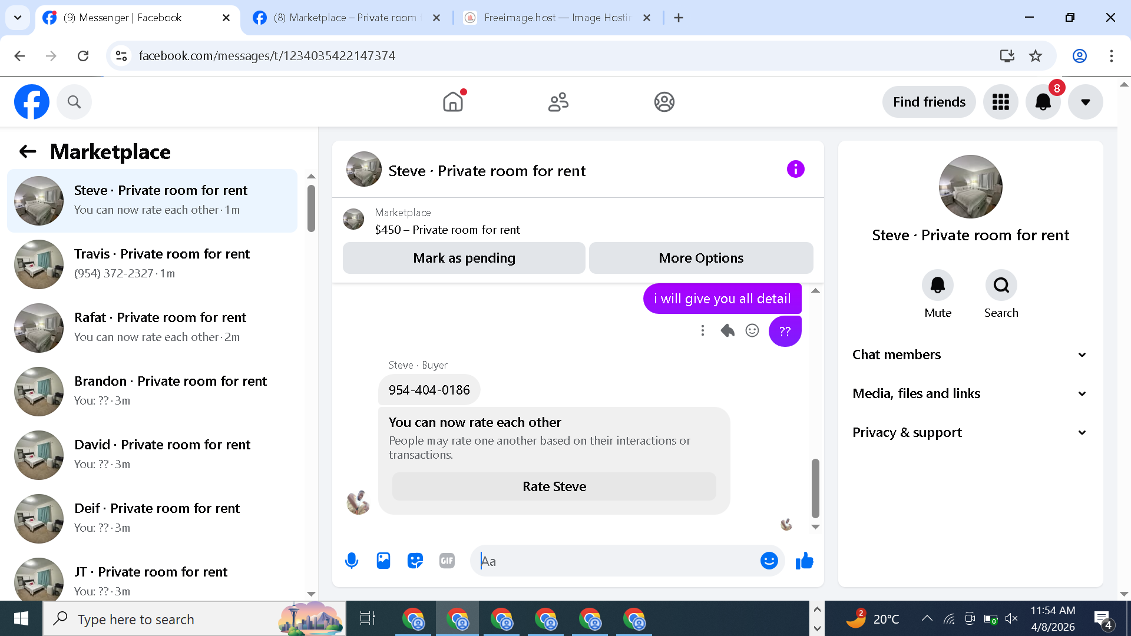Open emoji picker in message box
Viewport: 1131px width, 636px height.
pyautogui.click(x=769, y=561)
